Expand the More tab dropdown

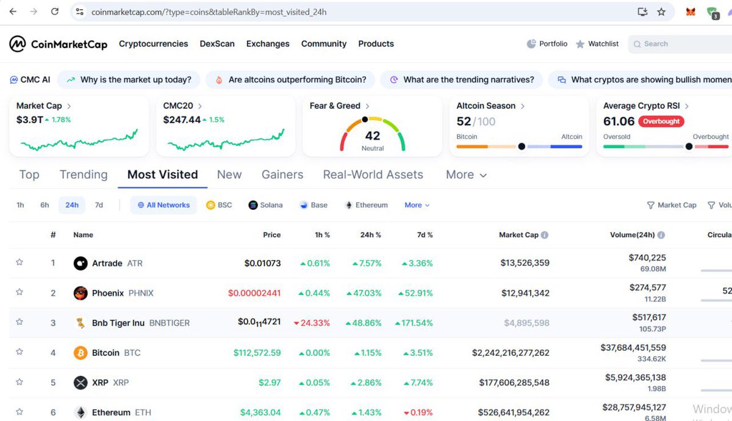coord(466,175)
